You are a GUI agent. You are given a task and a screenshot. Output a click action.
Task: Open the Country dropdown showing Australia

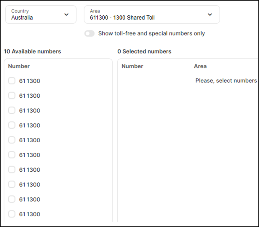41,15
